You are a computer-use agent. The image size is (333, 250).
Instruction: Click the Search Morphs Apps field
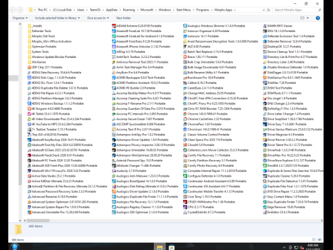click(x=297, y=10)
